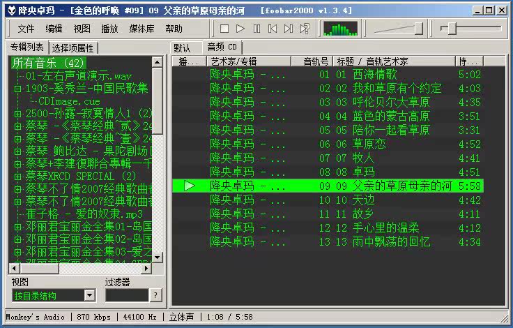Expand the 蔡琴XRCD SPECIAL node

17,177
